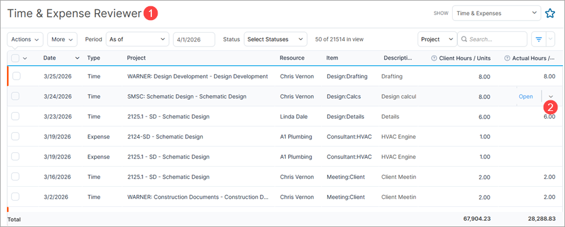Click the WARNER: Construction Documents project cell

click(x=198, y=197)
